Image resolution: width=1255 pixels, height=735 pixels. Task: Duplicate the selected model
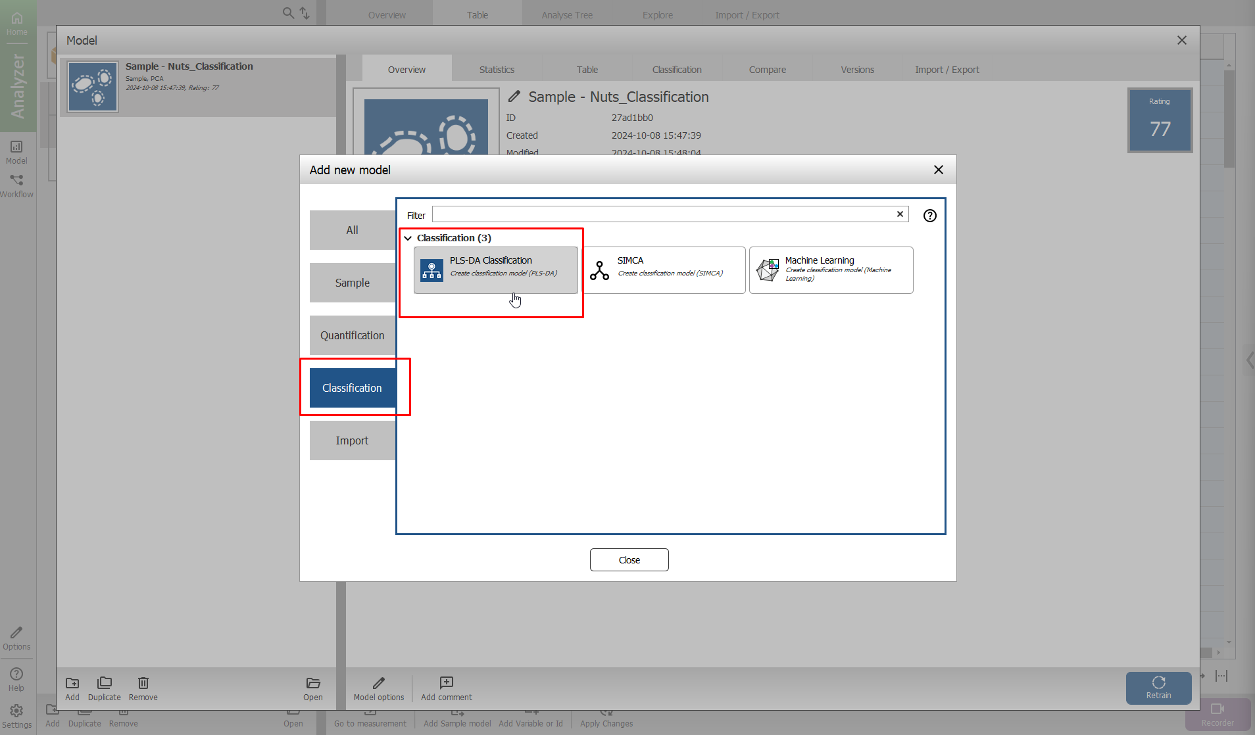(x=104, y=688)
